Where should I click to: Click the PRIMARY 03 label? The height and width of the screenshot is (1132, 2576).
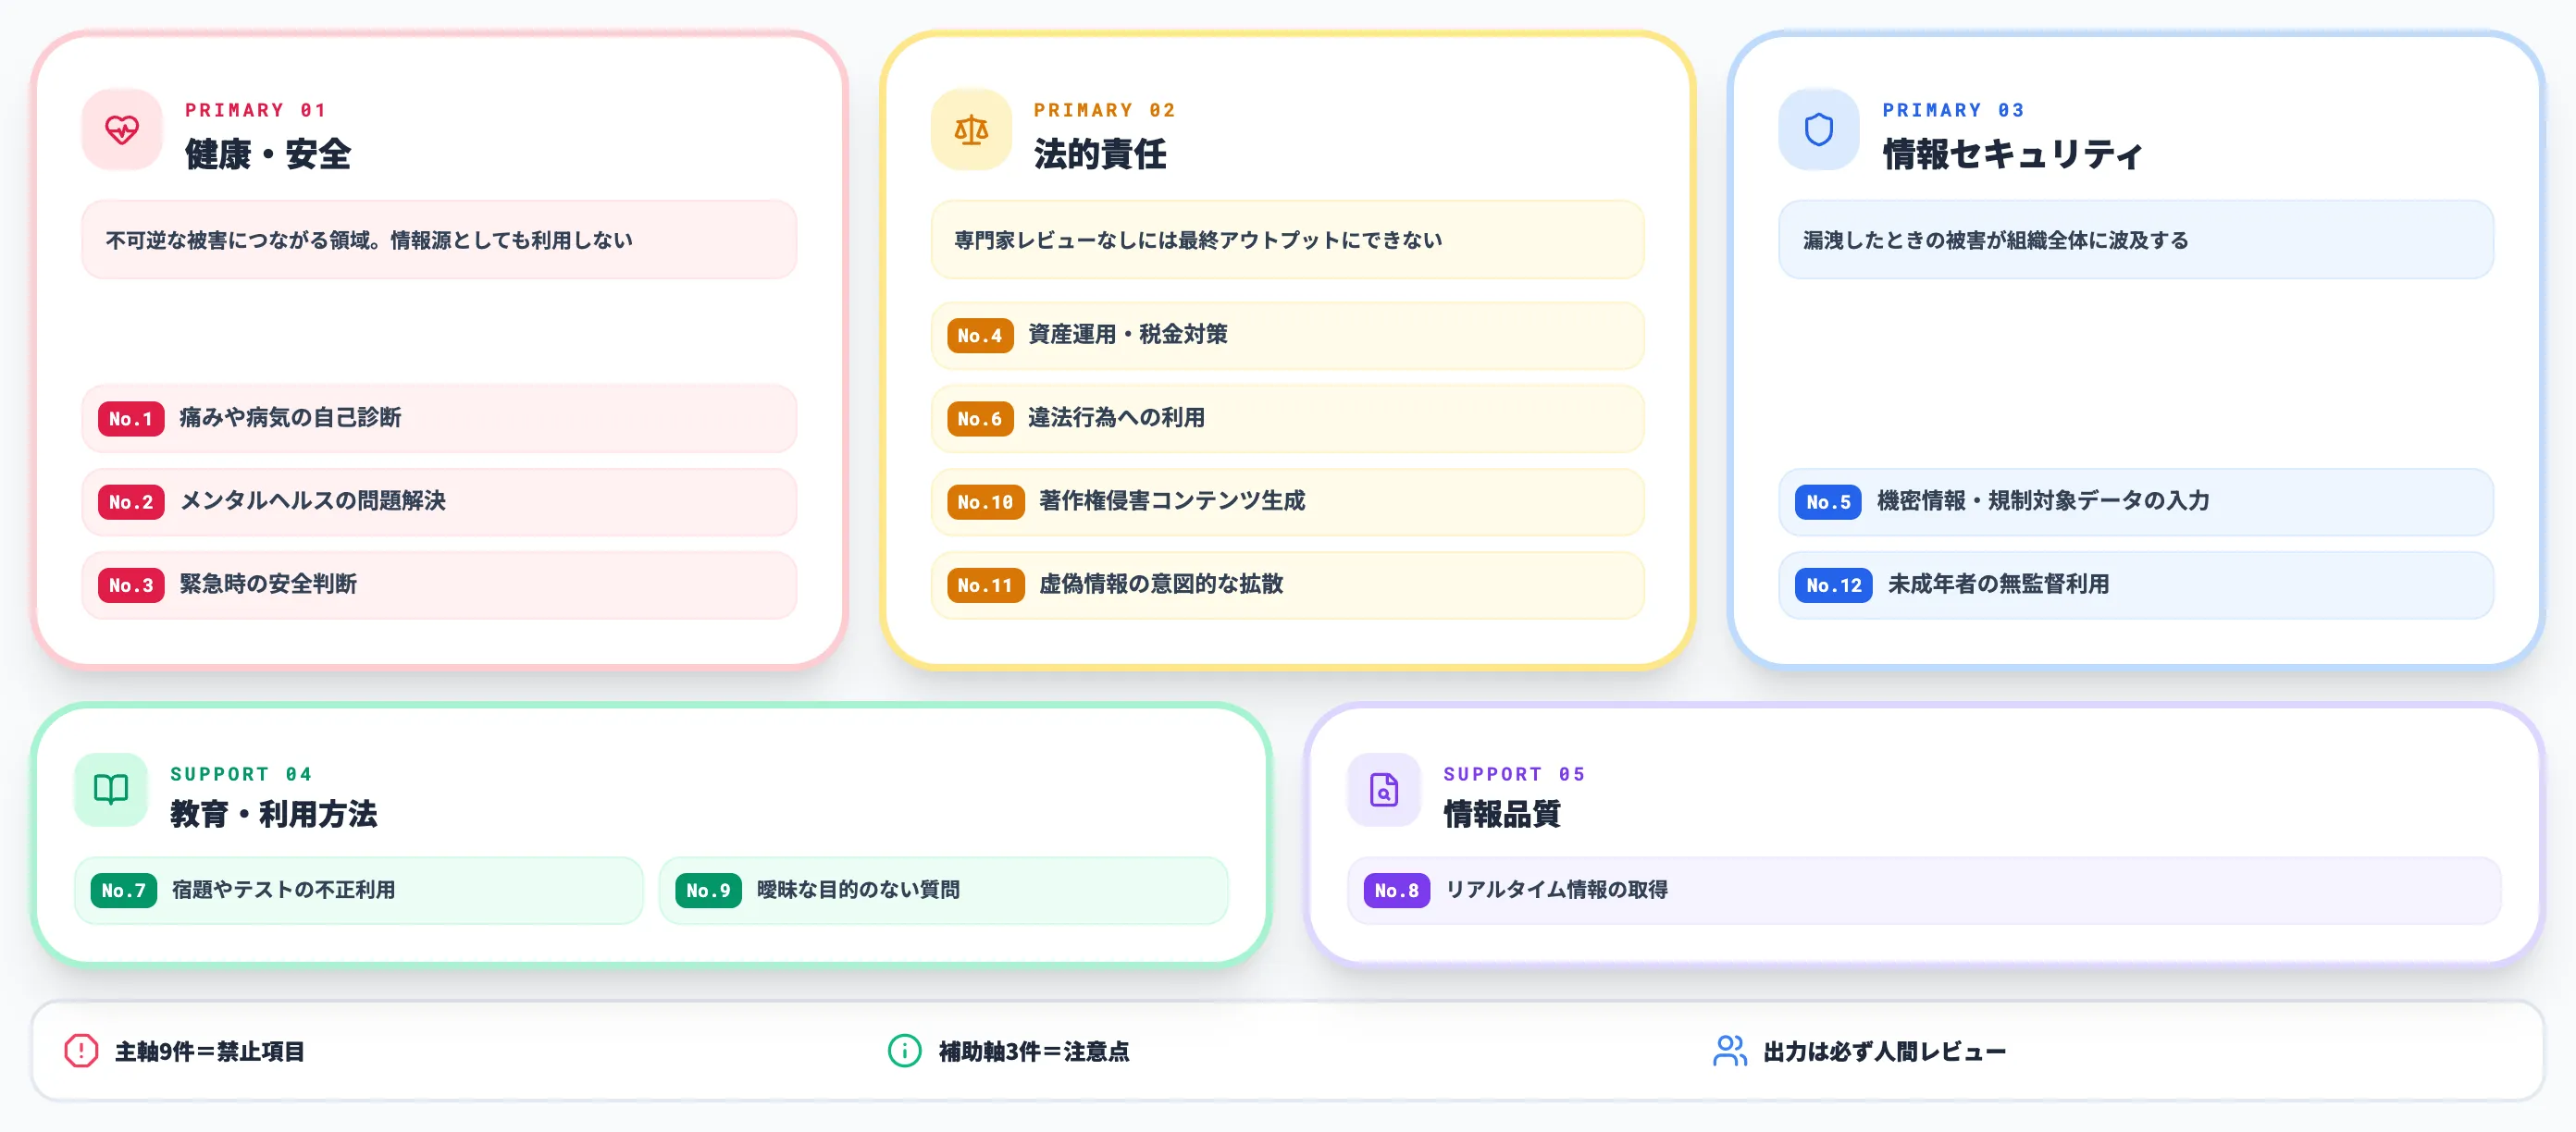1954,110
